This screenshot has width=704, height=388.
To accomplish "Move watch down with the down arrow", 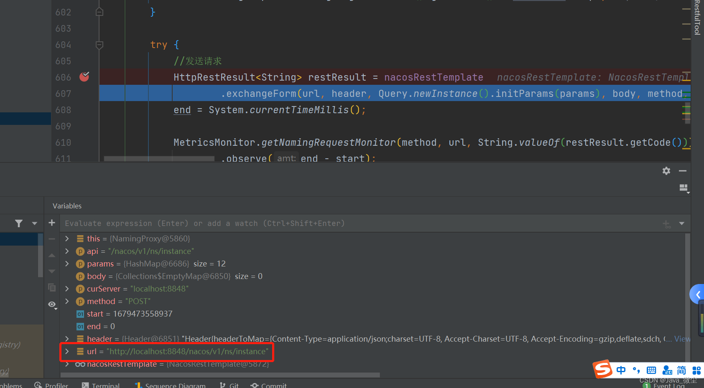I will pyautogui.click(x=52, y=271).
